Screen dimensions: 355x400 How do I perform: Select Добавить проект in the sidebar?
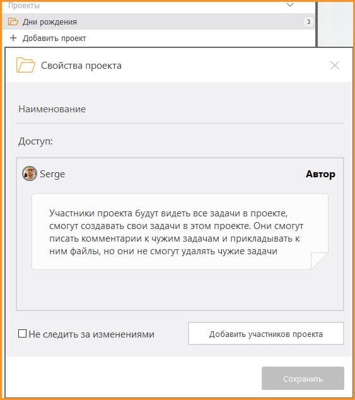point(54,38)
